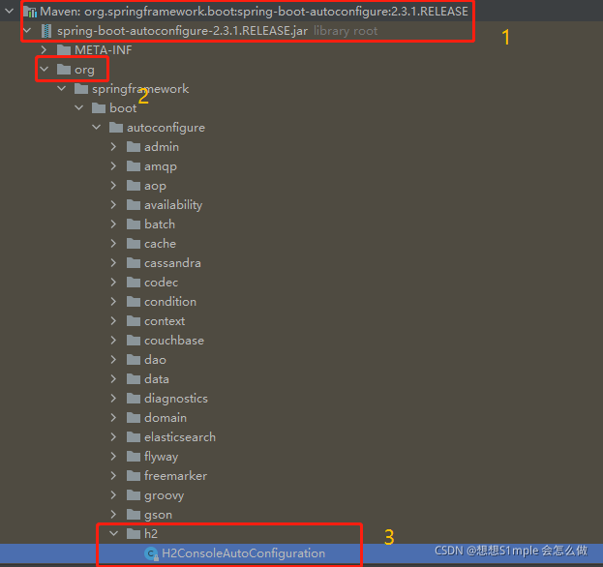Viewport: 603px width, 567px height.
Task: Select the availability package label
Action: coord(173,205)
